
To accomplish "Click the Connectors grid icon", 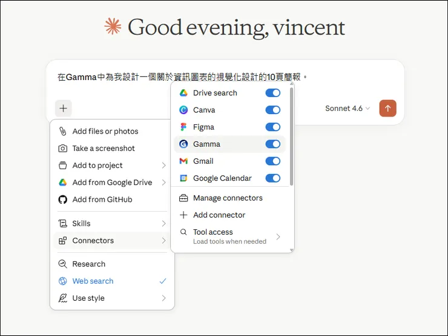I will [x=62, y=240].
